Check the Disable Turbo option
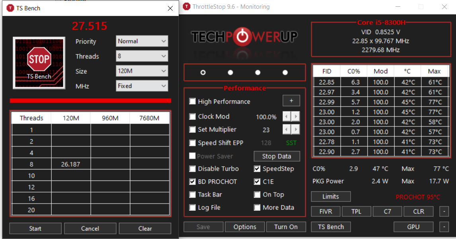456x239 pixels. [x=192, y=169]
